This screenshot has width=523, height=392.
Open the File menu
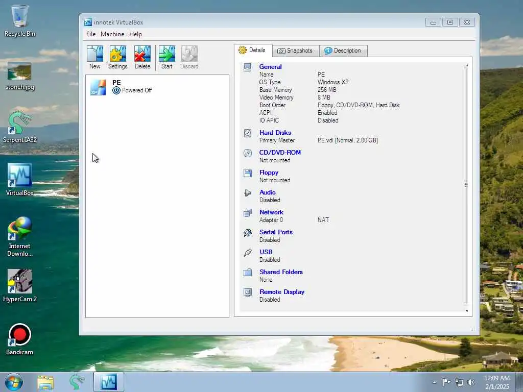click(91, 34)
